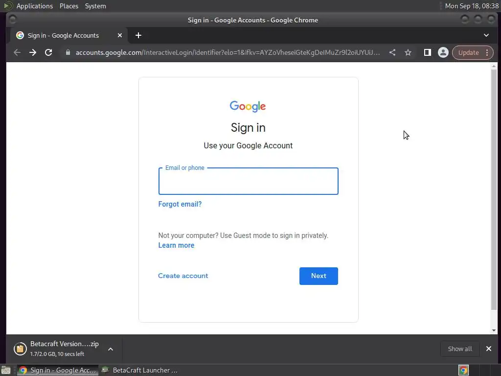Image resolution: width=501 pixels, height=376 pixels.
Task: Click the blue Next button
Action: [x=319, y=276]
